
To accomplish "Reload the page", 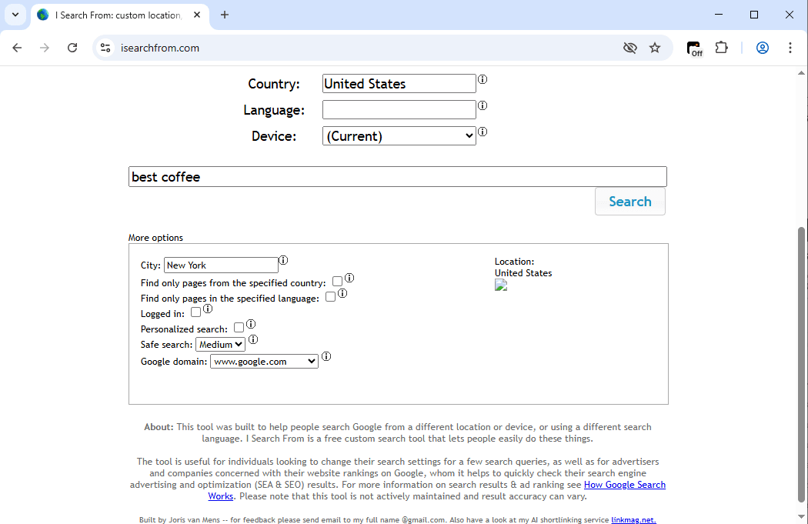I will [72, 48].
